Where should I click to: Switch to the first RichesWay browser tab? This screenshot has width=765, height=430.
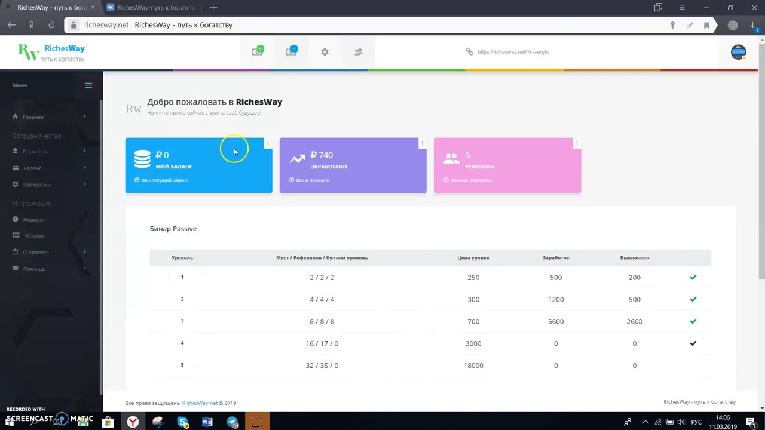[x=50, y=7]
